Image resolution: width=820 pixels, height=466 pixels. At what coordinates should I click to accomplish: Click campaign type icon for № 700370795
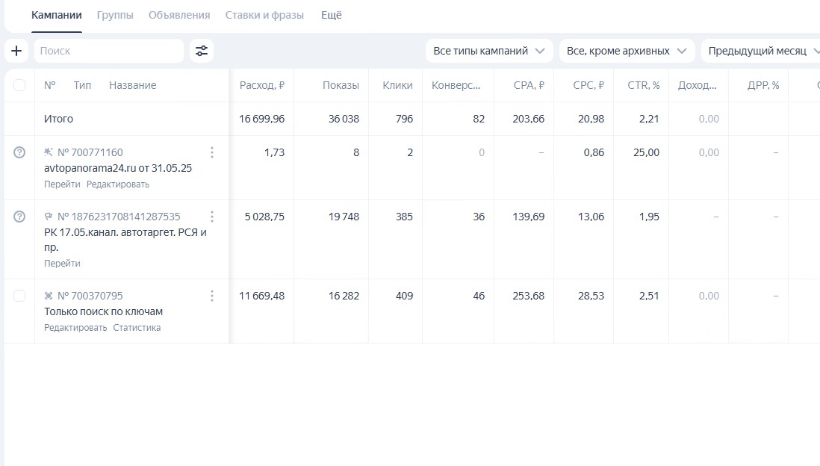click(49, 296)
